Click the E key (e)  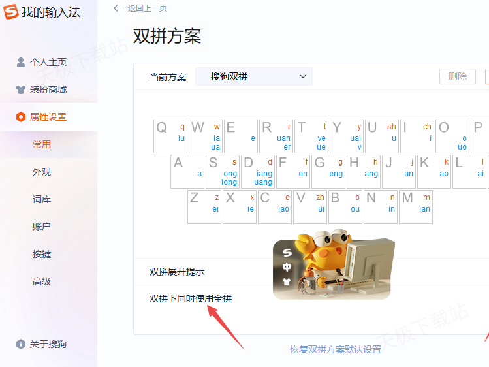coord(241,136)
